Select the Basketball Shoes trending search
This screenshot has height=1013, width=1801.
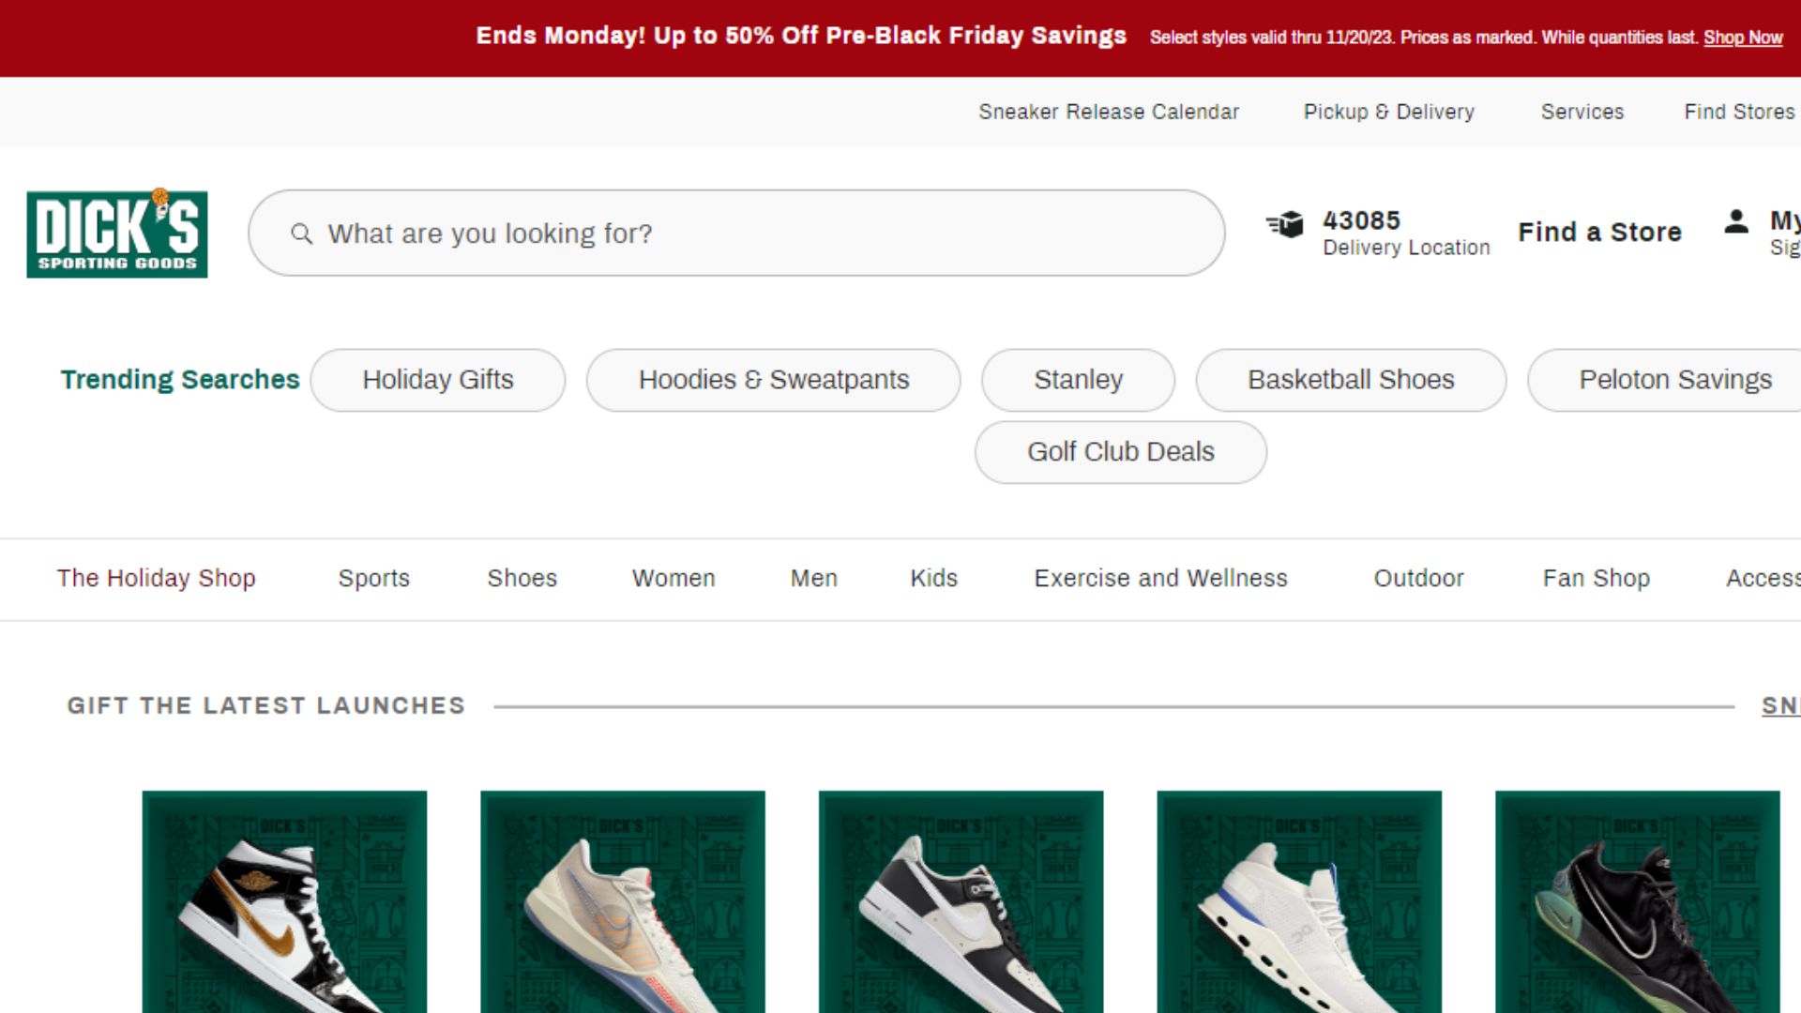tap(1351, 380)
